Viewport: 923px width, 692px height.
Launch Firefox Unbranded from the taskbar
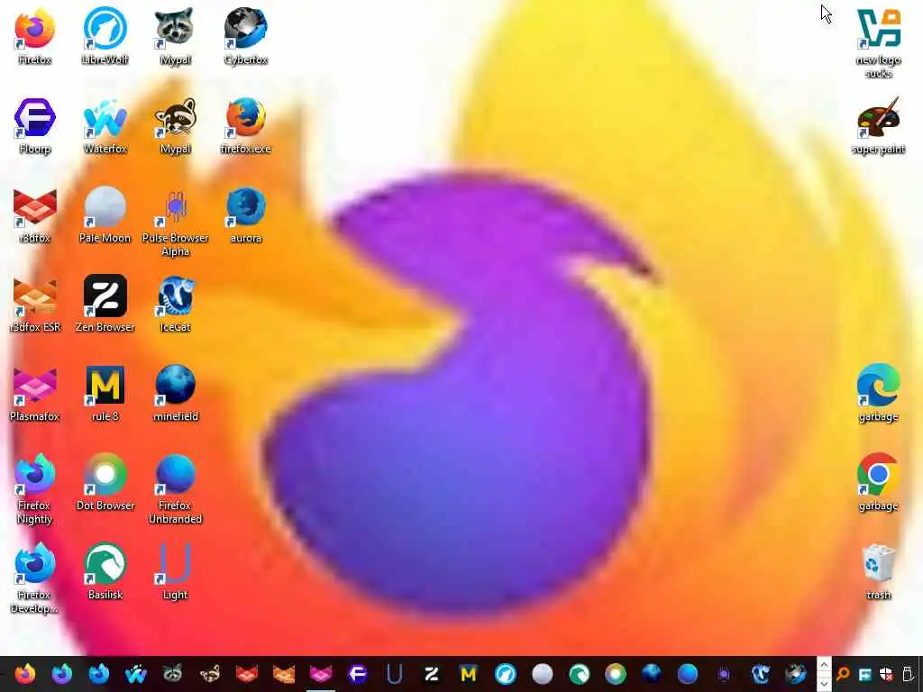(687, 674)
